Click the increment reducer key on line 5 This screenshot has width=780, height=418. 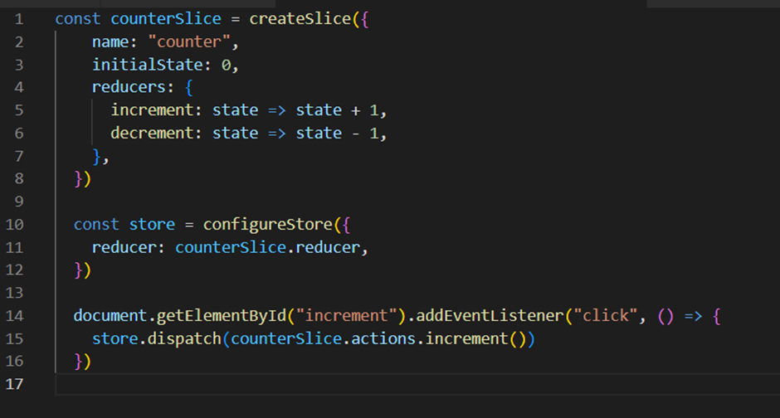pos(152,109)
